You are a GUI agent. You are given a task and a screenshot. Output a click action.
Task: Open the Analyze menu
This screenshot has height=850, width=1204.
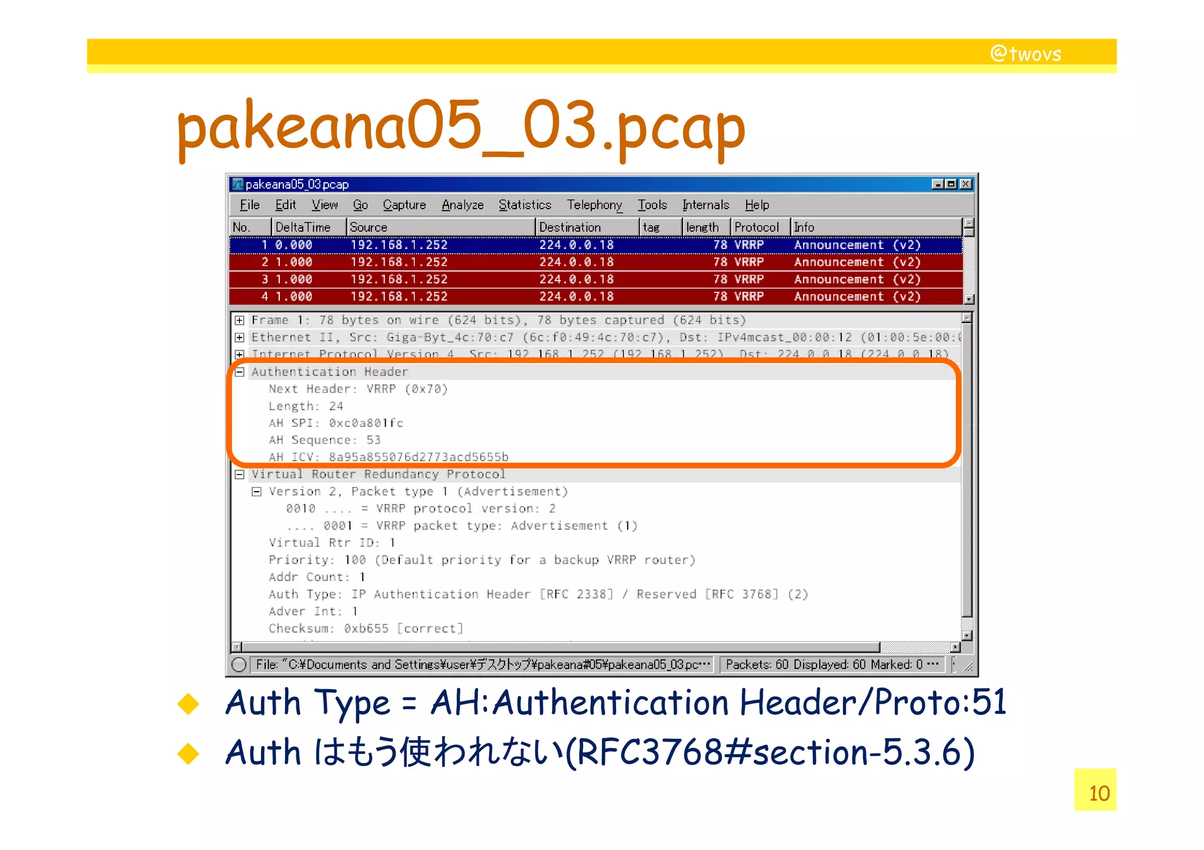point(463,205)
